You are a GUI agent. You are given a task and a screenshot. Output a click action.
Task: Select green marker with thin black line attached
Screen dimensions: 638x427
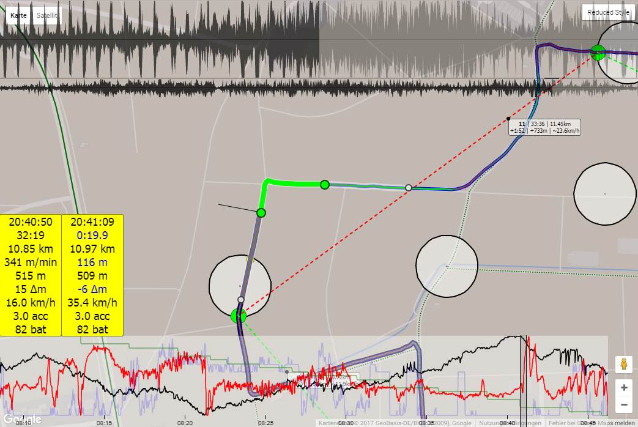point(261,212)
